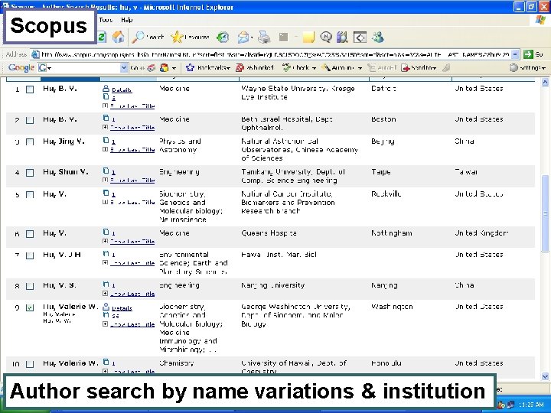Screen dimensions: 551x413
Task: Uncheck the box for Hu, Valerie W. in Washington
Action: tap(30, 307)
